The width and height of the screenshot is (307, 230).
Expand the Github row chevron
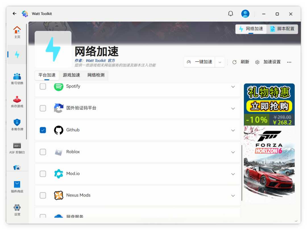pyautogui.click(x=233, y=130)
